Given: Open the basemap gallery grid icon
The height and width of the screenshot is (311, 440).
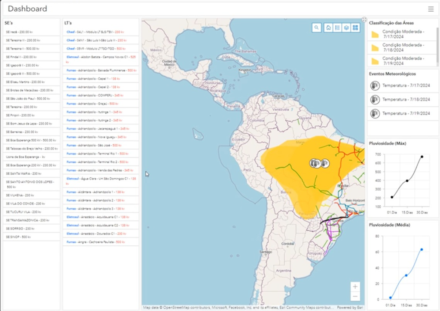Looking at the screenshot, I should (x=355, y=27).
